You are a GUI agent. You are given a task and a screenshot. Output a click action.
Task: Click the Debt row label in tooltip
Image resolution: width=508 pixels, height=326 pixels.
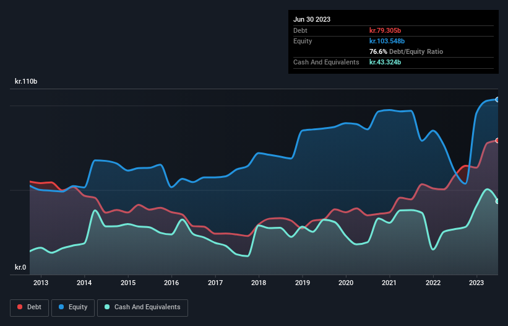[300, 30]
